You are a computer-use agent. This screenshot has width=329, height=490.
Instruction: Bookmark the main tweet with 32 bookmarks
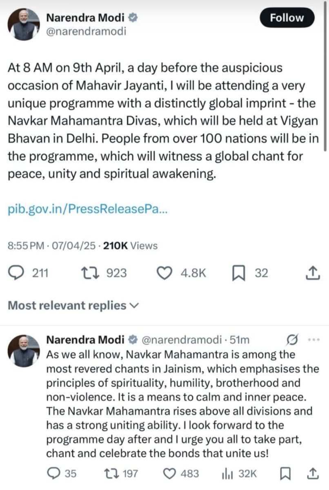(238, 273)
